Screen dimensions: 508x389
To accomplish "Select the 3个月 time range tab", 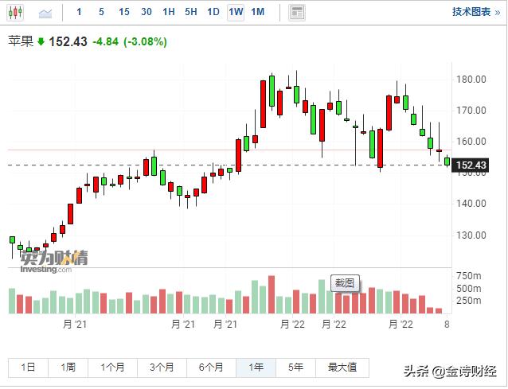I will pyautogui.click(x=162, y=368).
